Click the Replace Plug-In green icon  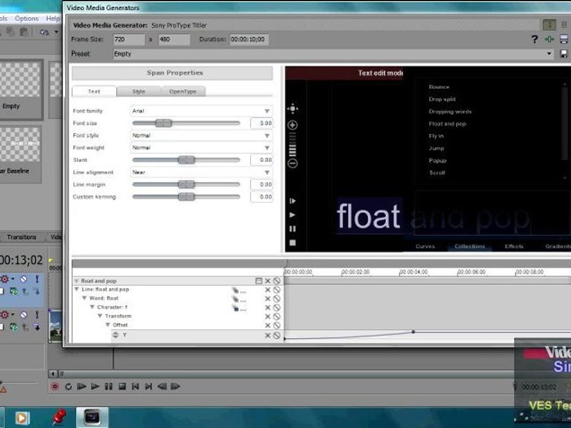pos(549,39)
